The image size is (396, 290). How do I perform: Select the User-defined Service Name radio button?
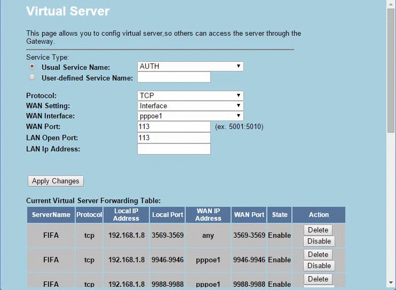(32, 77)
